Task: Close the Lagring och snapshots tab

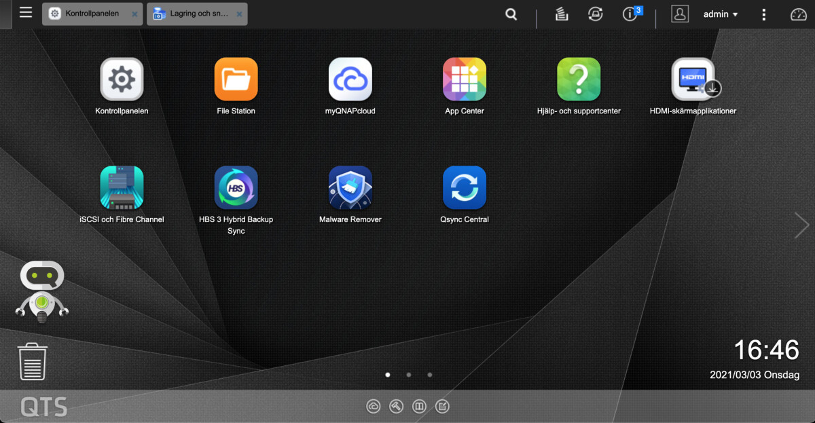Action: pos(239,14)
